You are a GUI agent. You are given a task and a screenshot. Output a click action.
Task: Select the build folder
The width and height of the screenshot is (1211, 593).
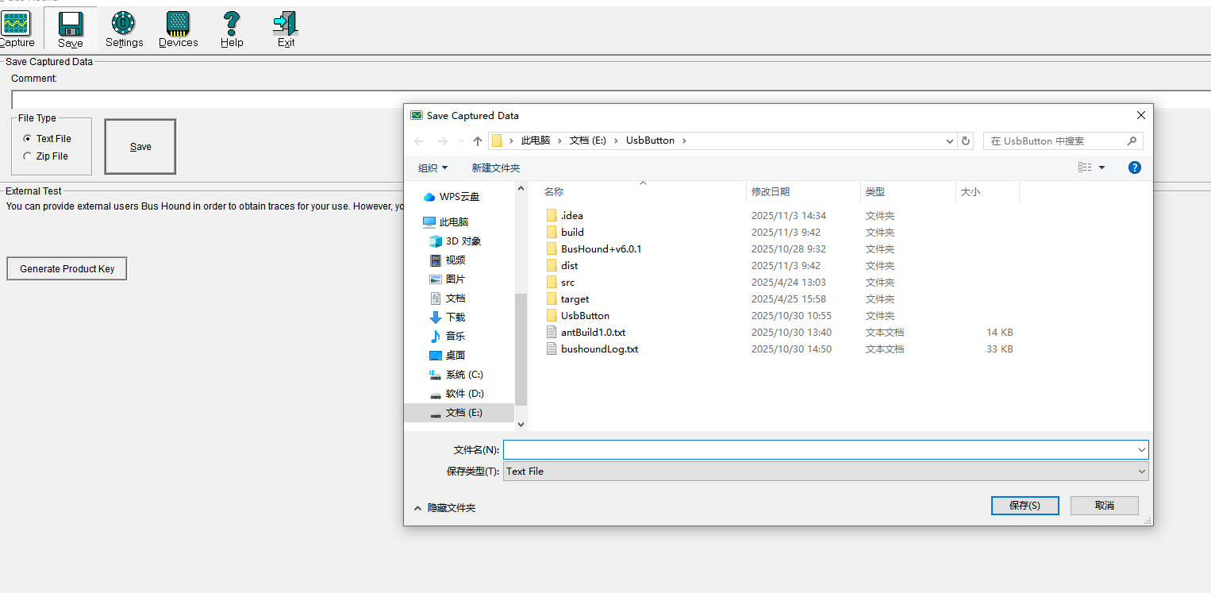pyautogui.click(x=572, y=233)
